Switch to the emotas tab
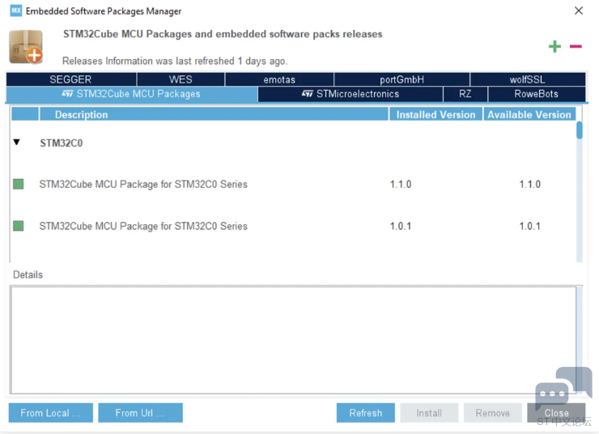 click(x=279, y=79)
